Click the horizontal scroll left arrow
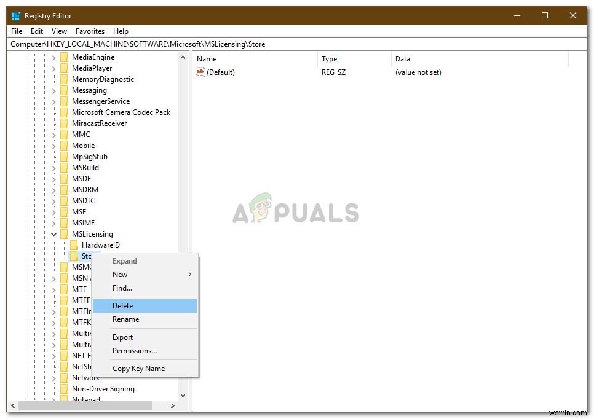 pos(13,405)
